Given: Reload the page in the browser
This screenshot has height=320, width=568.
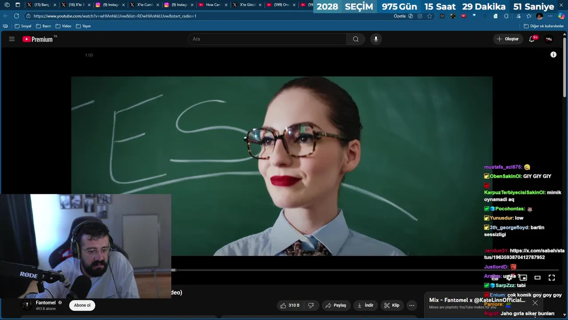Looking at the screenshot, I should coord(16,16).
